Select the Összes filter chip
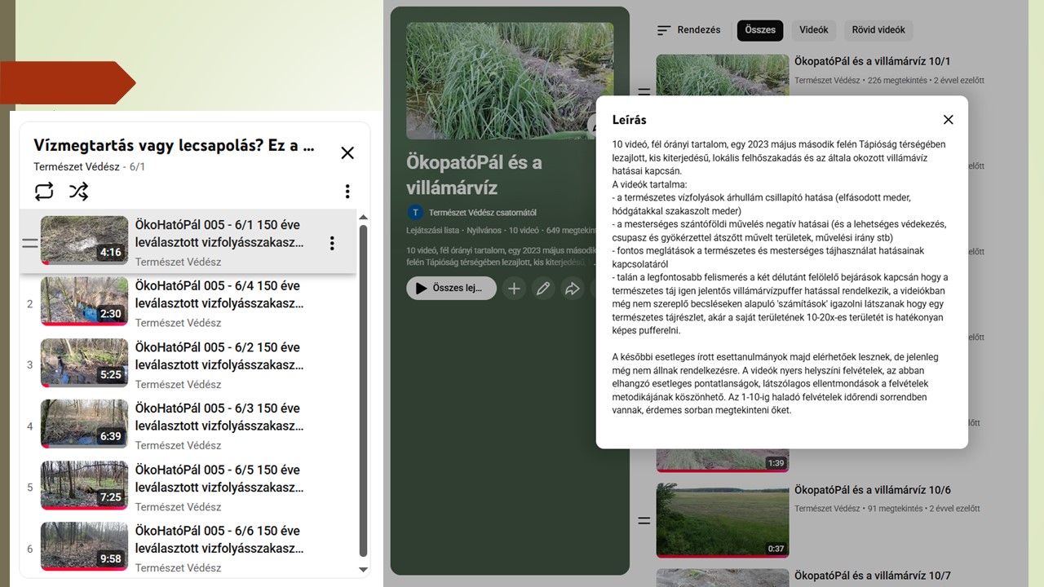This screenshot has height=587, width=1044. [x=759, y=30]
